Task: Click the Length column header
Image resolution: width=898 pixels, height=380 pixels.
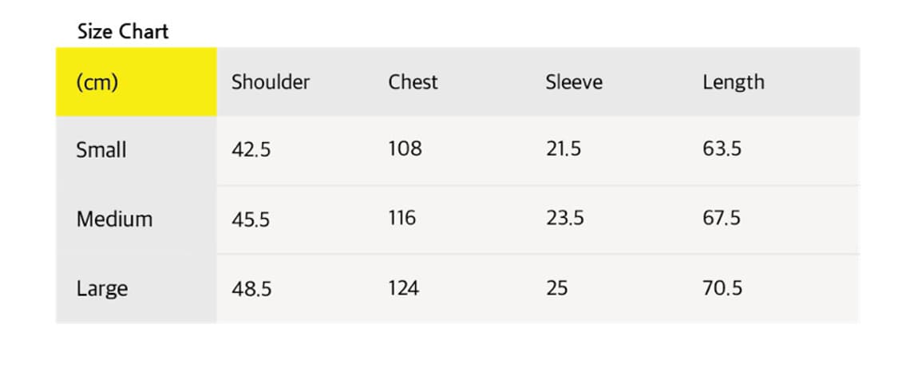Action: click(734, 82)
